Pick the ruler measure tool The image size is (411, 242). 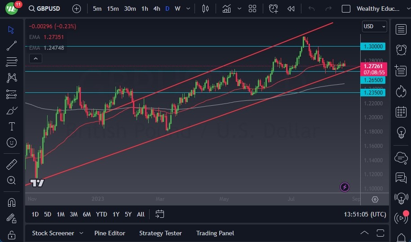12,164
